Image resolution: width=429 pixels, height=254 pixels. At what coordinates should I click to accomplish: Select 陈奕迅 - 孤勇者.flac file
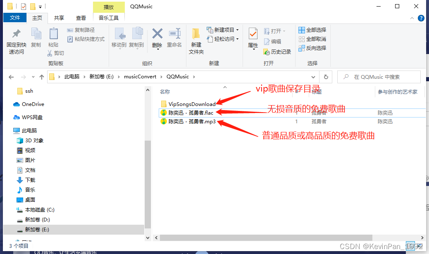pos(187,113)
